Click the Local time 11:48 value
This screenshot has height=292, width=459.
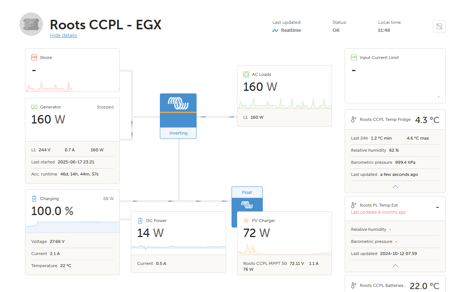pos(384,30)
